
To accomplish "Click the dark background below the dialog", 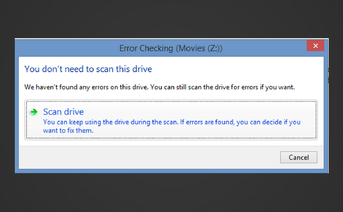I will coord(171,193).
